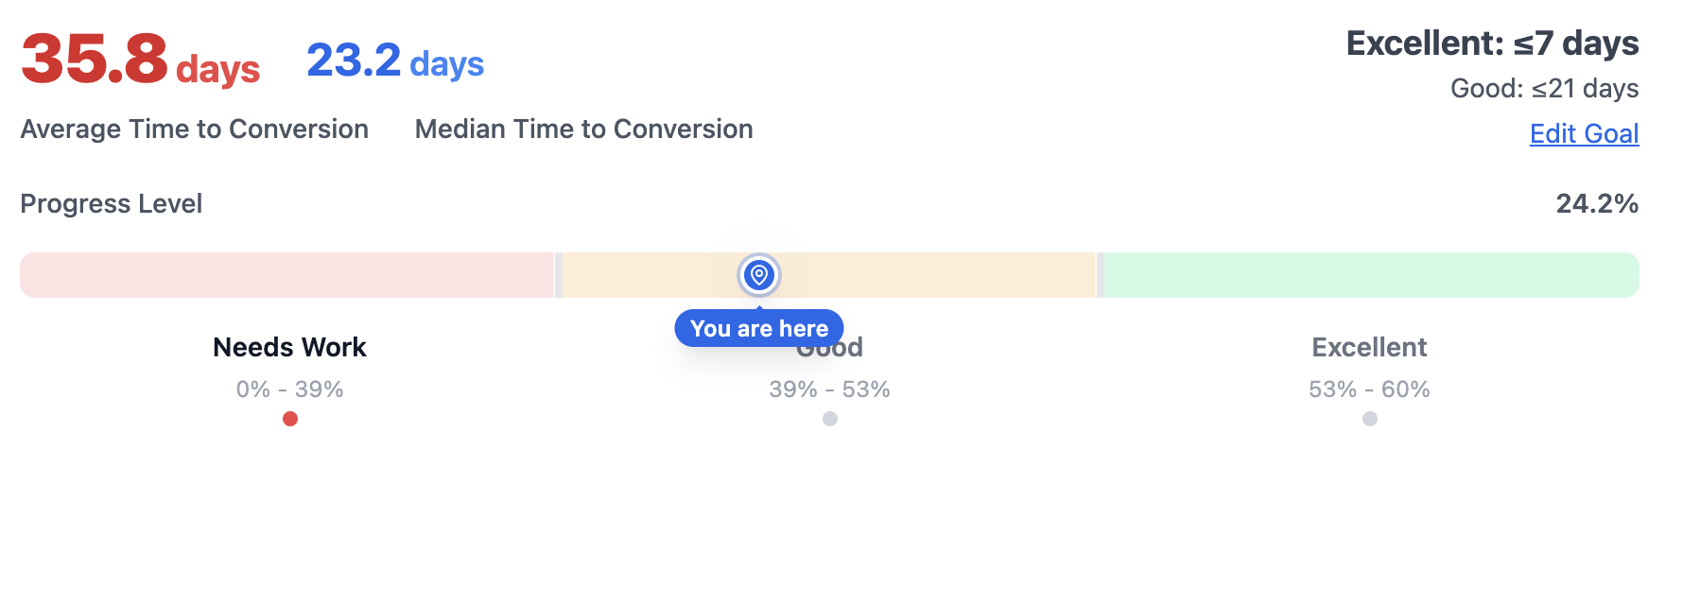Screen dimensions: 1683x605
Task: Click the 35.8 days average value
Action: [140, 60]
